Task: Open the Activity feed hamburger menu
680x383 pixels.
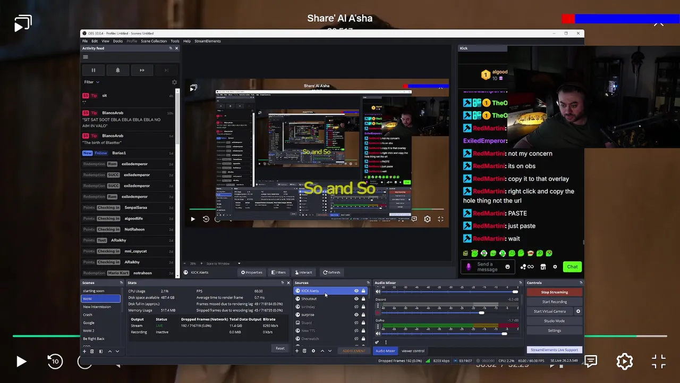Action: click(86, 57)
